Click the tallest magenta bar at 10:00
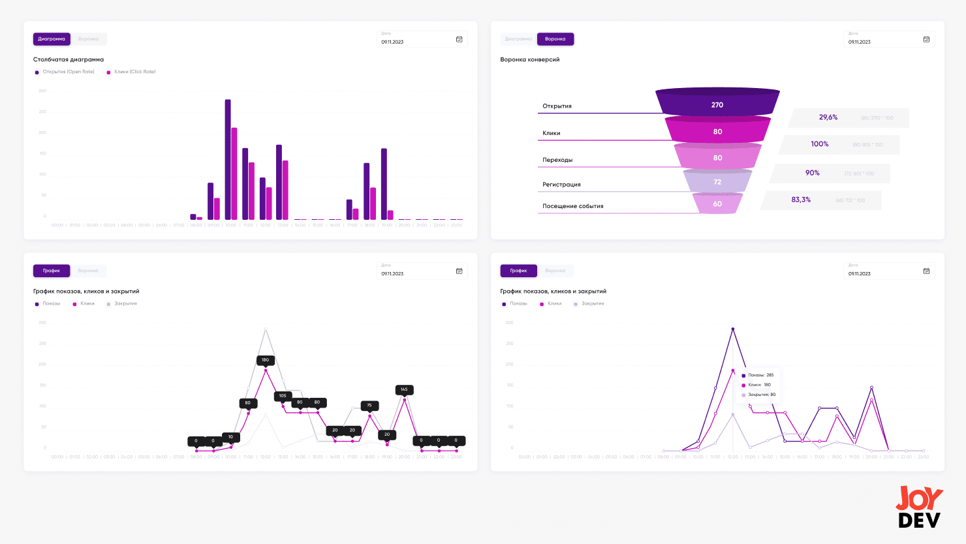The height and width of the screenshot is (544, 966). pos(234,174)
